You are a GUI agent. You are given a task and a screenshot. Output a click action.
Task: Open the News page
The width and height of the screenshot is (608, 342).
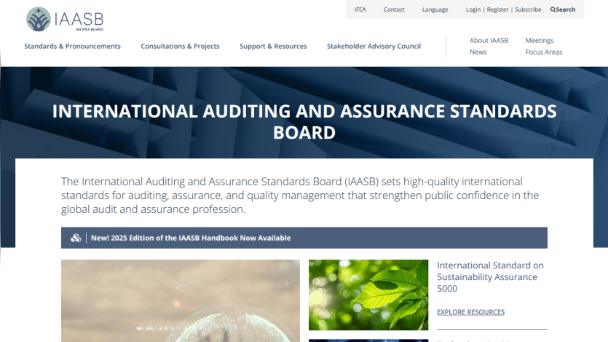478,52
